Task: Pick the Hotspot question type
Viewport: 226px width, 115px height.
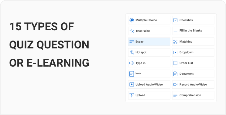Action: click(149, 52)
